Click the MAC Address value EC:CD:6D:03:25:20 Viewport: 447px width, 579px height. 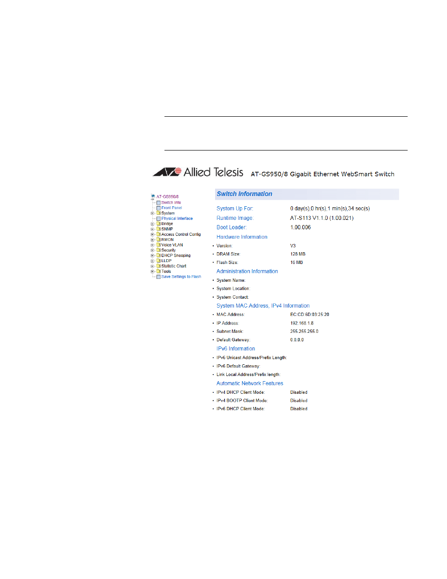[310, 315]
